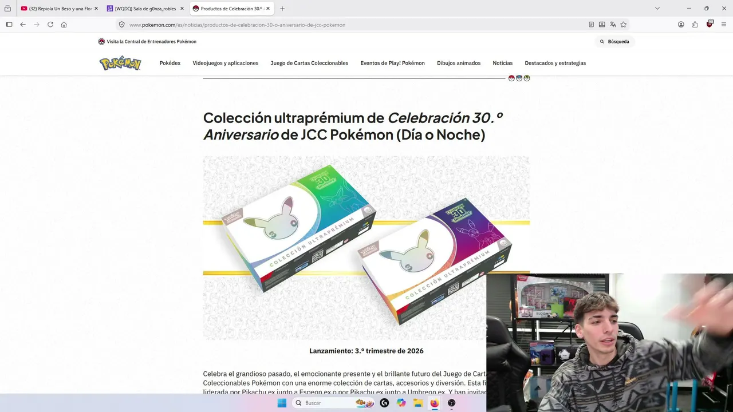Click the Búsqueda search button

click(x=614, y=42)
